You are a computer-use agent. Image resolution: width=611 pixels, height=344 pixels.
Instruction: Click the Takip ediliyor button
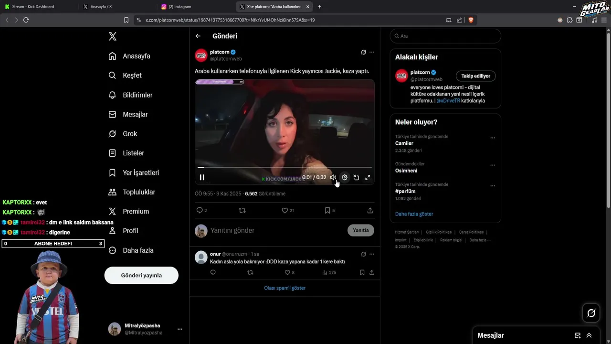point(476,76)
